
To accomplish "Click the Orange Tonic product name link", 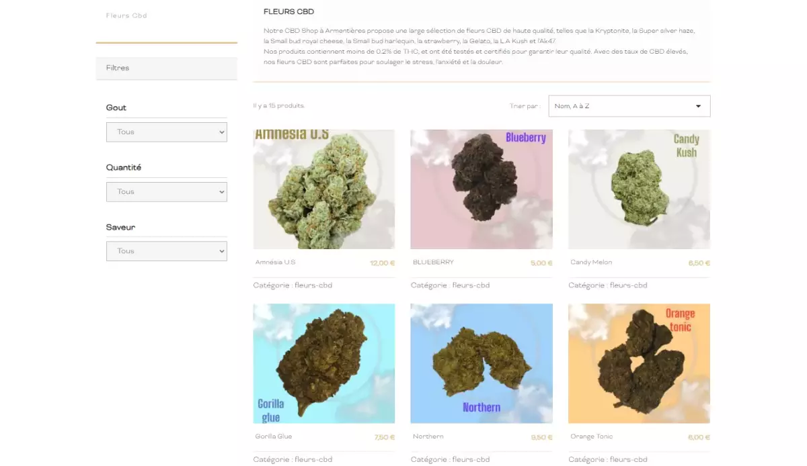I will click(591, 436).
